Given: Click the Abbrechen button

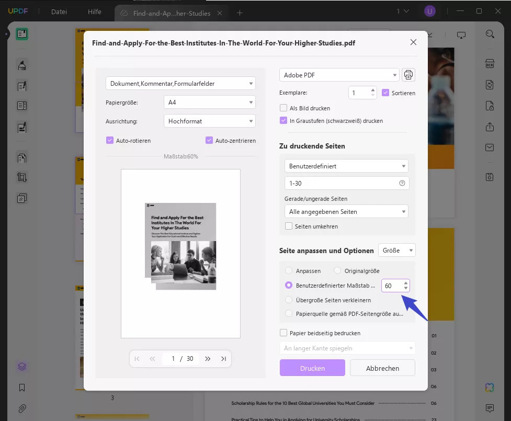Looking at the screenshot, I should coord(382,368).
